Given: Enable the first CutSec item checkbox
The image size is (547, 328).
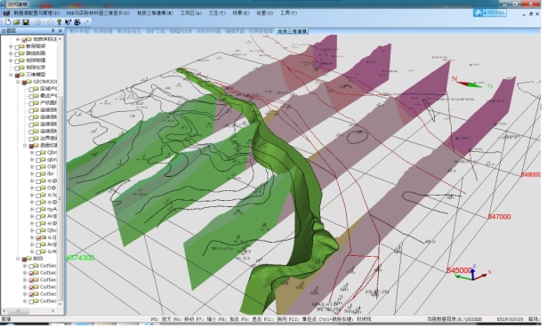Looking at the screenshot, I should click(x=31, y=266).
